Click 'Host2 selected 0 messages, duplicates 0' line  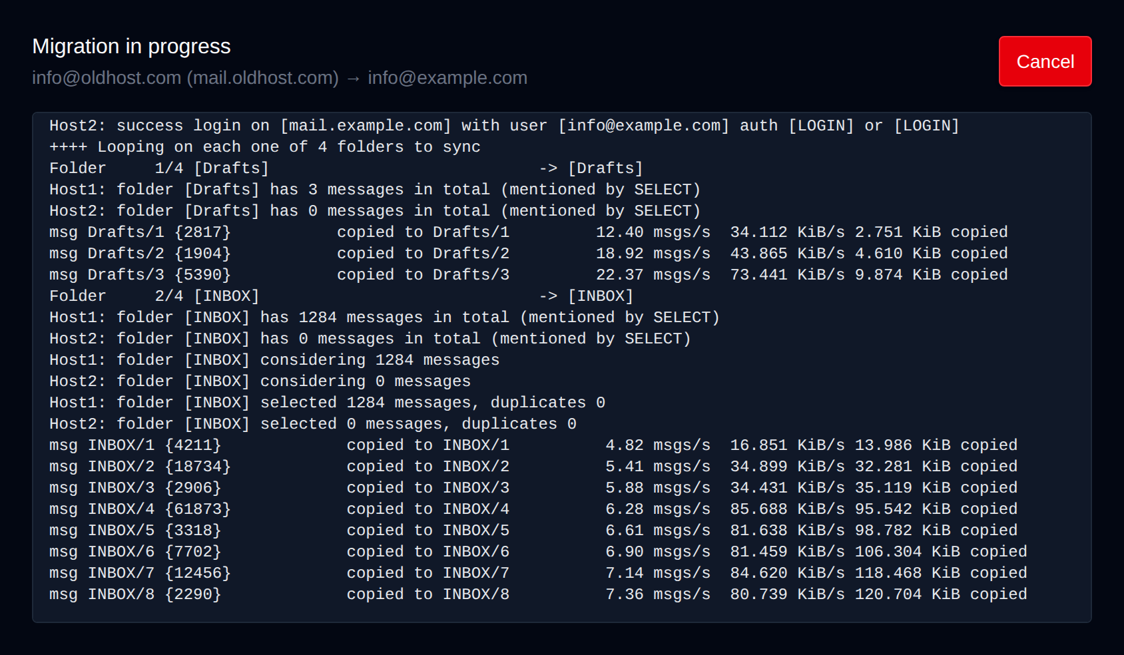click(x=313, y=424)
